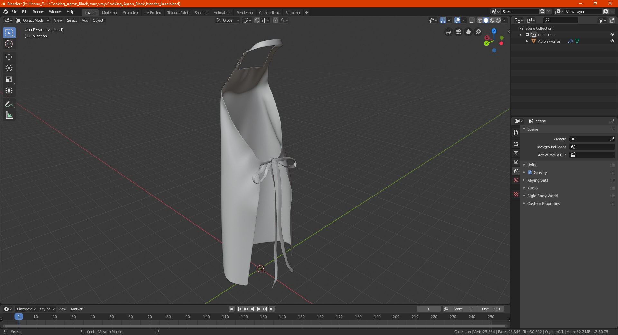Pick the Annotate pencil tool
Viewport: 618px width, 335px height.
9,104
